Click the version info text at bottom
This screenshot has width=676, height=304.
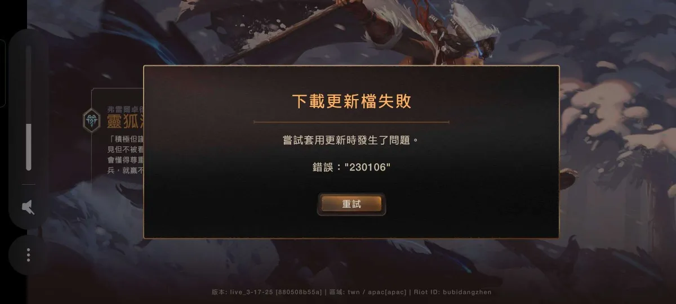(267, 292)
